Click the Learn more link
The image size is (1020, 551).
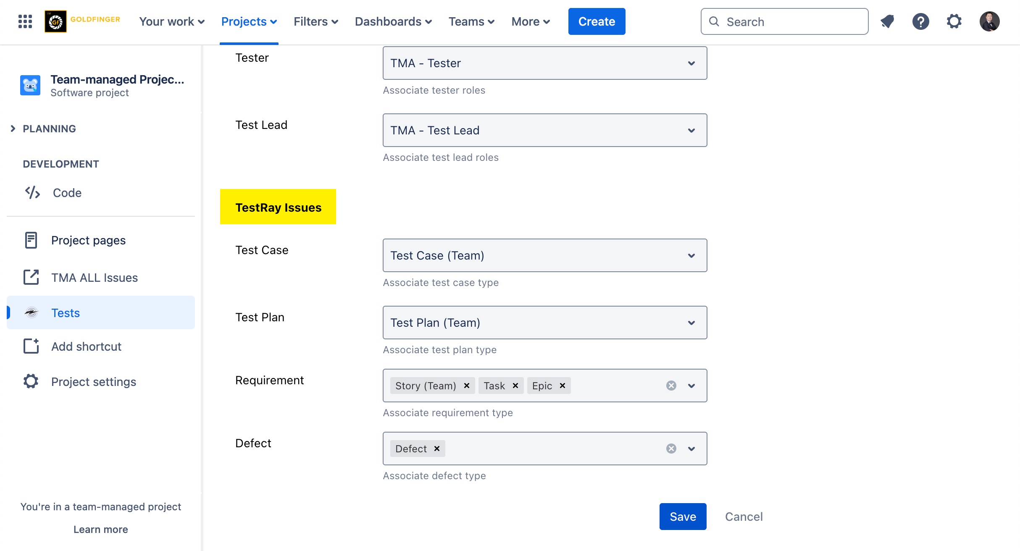click(101, 530)
